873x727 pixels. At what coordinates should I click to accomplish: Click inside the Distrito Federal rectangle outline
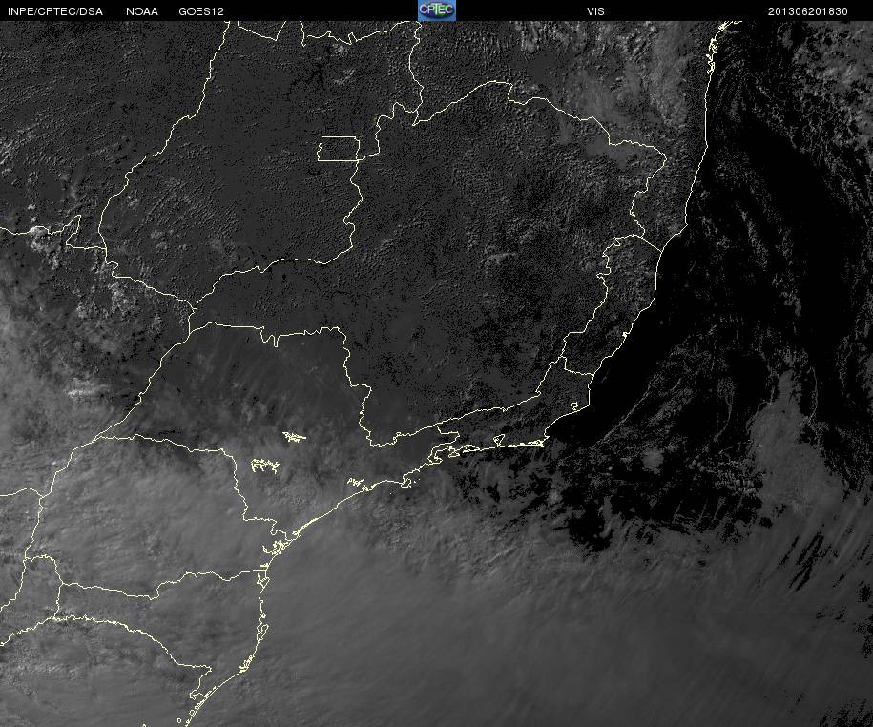(339, 149)
